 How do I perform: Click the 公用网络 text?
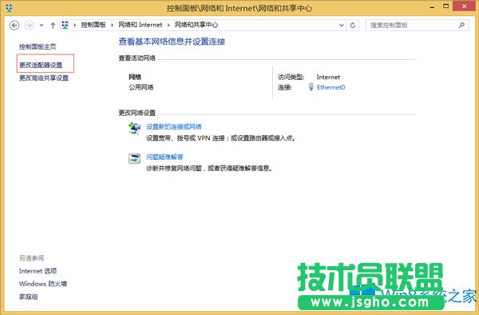point(141,87)
